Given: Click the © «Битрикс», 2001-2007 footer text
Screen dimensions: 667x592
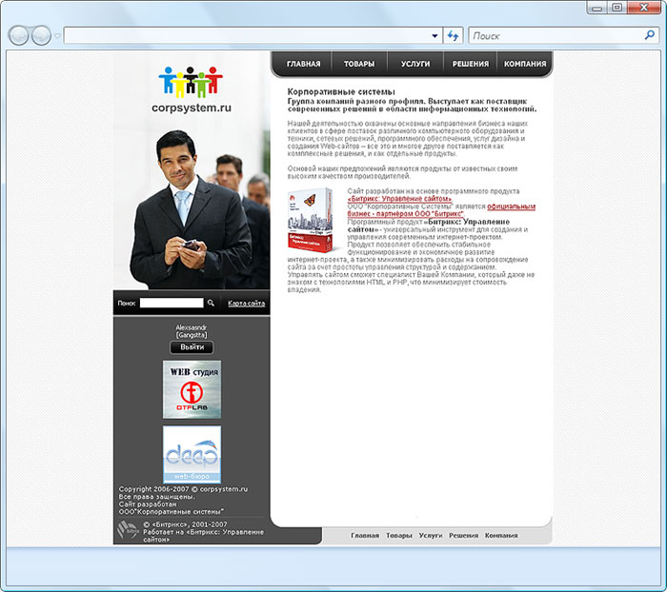Looking at the screenshot, I should point(185,524).
